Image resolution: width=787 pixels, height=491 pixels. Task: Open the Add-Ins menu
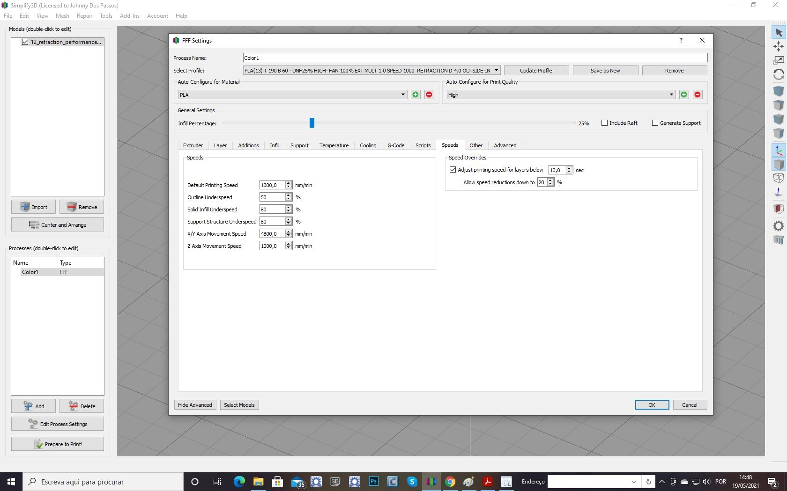point(130,16)
